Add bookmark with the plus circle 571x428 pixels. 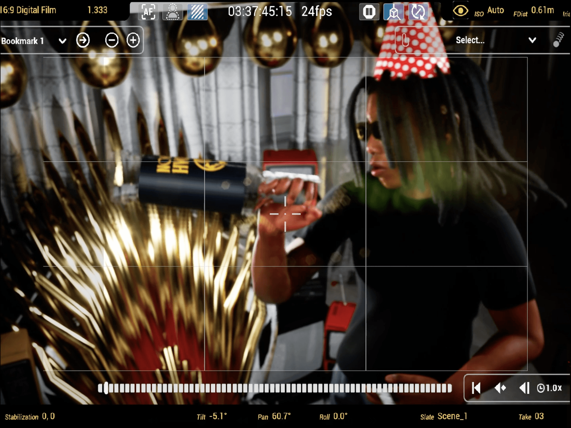pos(133,40)
